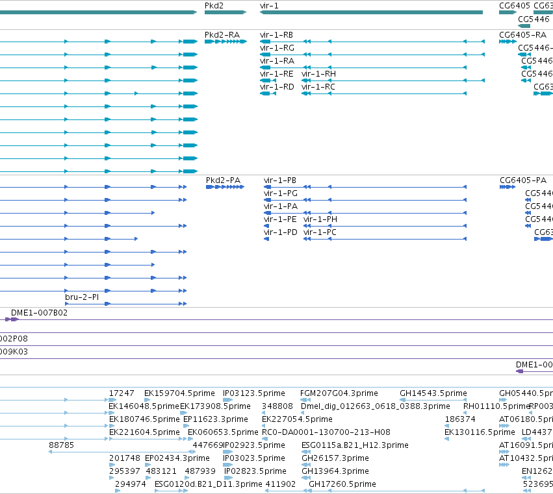Click EST IP02923.5prime label
Viewport: 553px width, 494px height.
point(254,445)
